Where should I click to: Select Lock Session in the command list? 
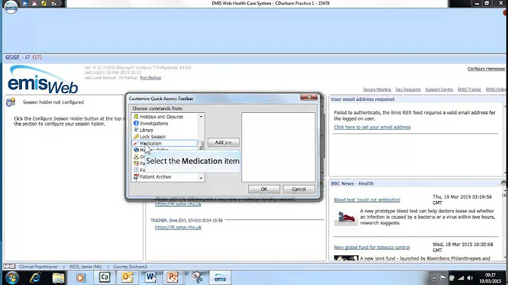[x=164, y=137]
